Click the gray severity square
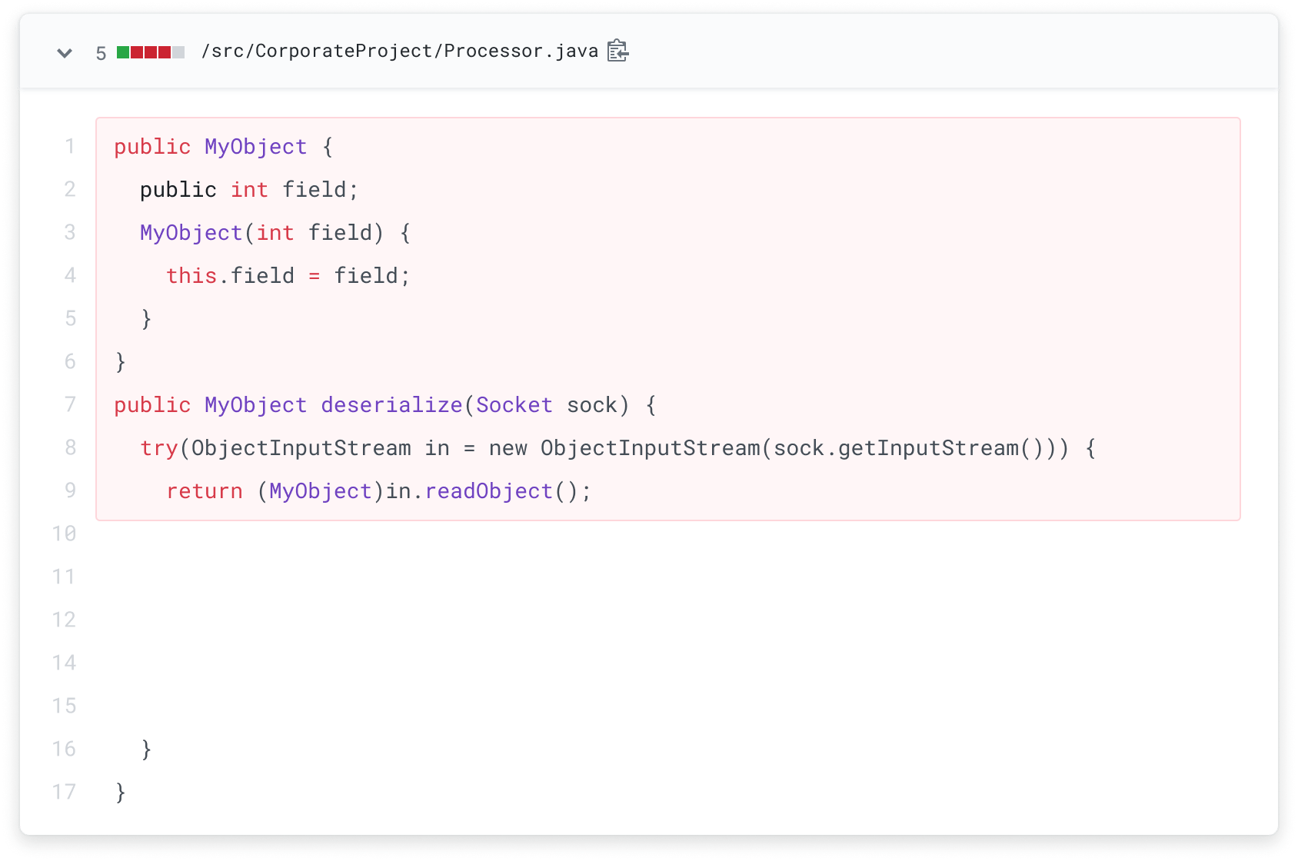 click(x=179, y=52)
